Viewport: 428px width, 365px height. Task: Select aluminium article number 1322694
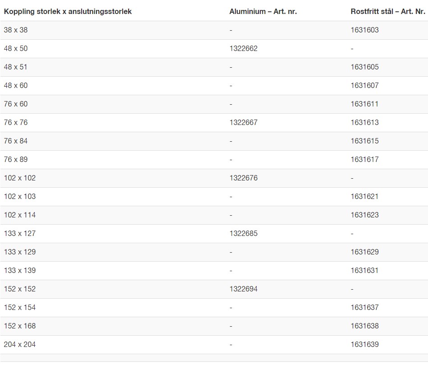[x=243, y=289]
